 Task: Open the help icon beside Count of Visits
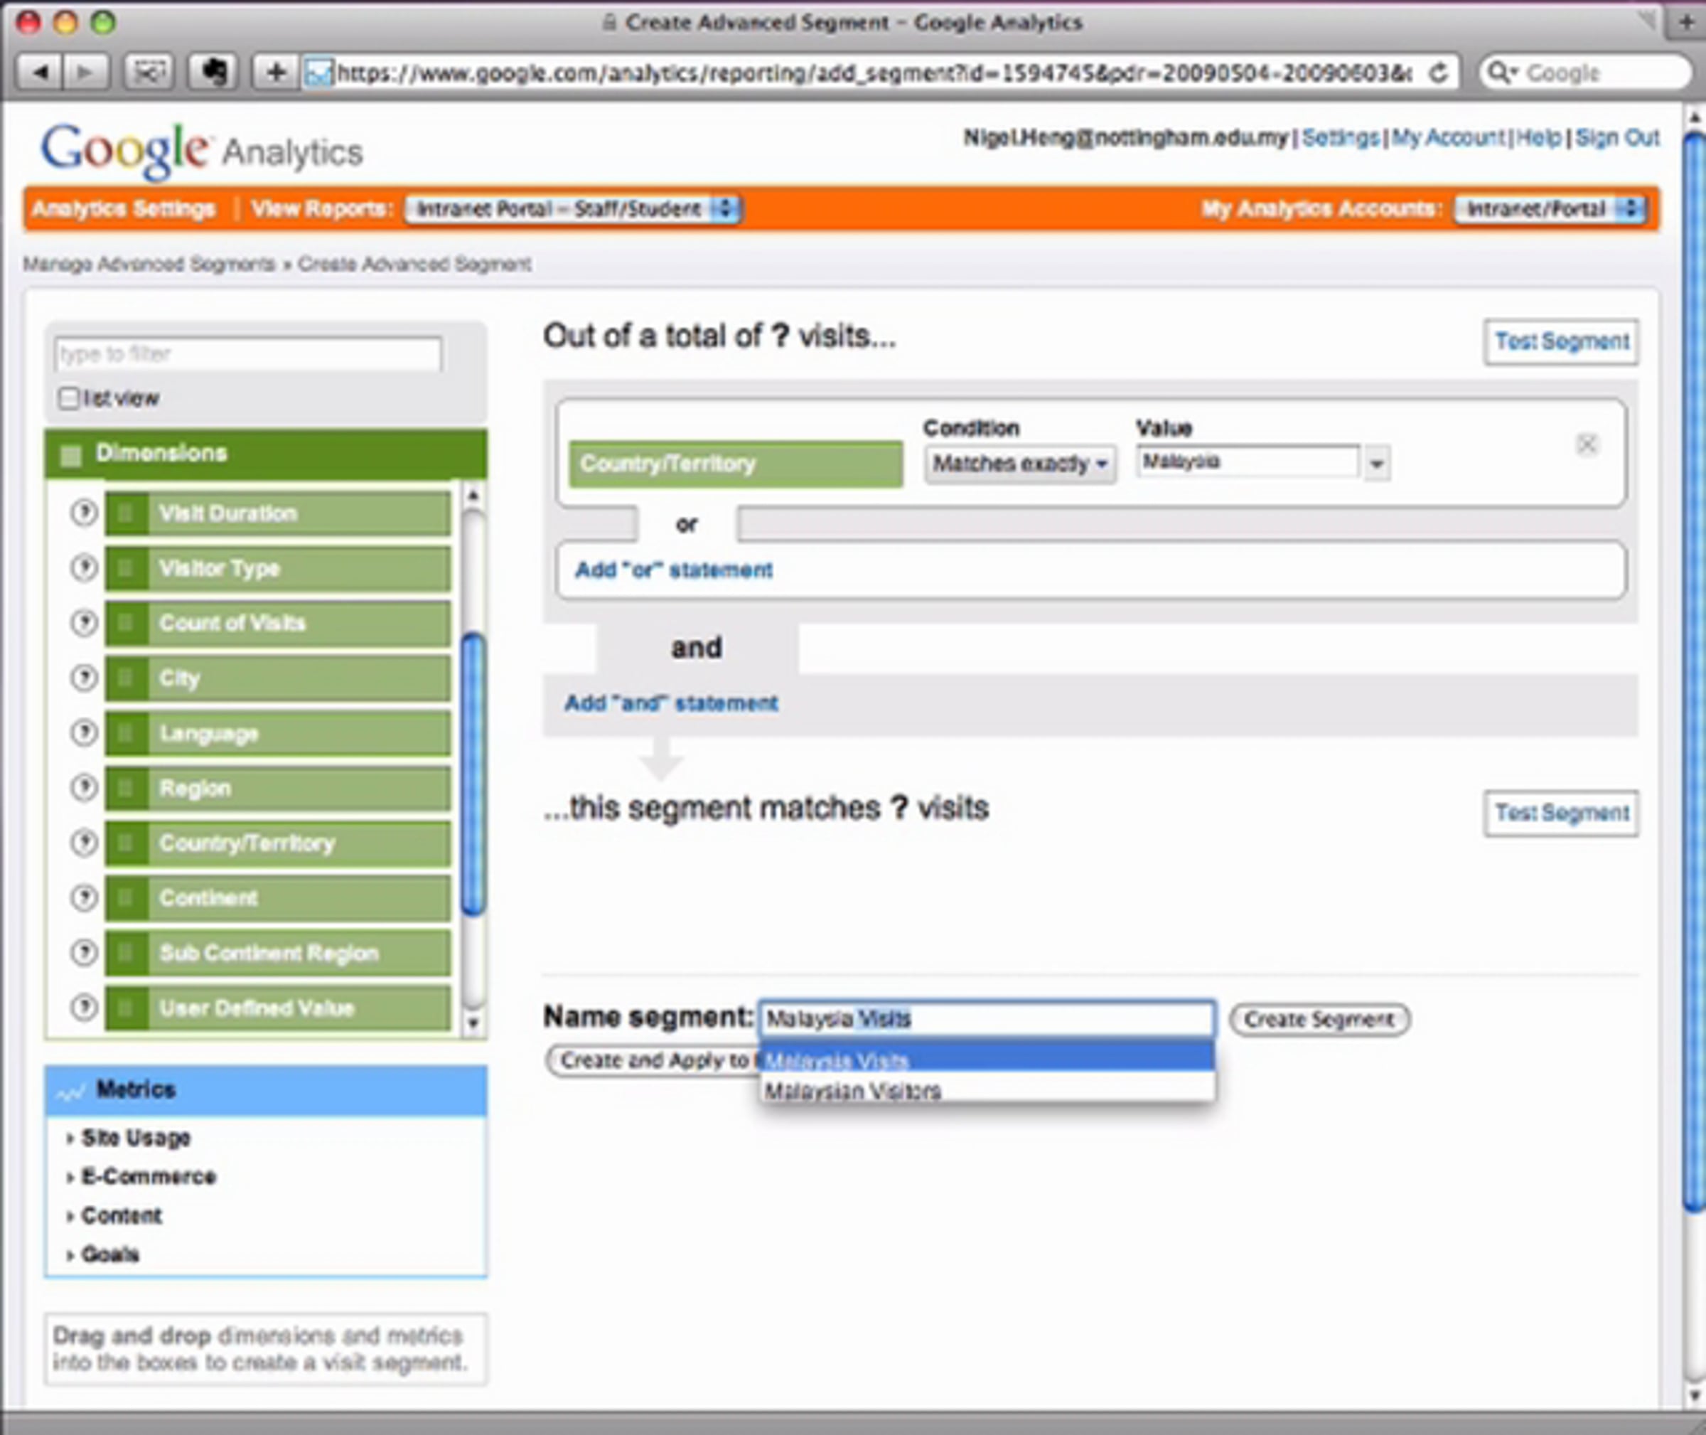pos(84,622)
